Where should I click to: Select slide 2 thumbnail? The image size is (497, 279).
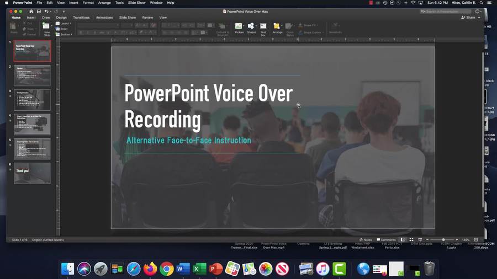pos(32,76)
